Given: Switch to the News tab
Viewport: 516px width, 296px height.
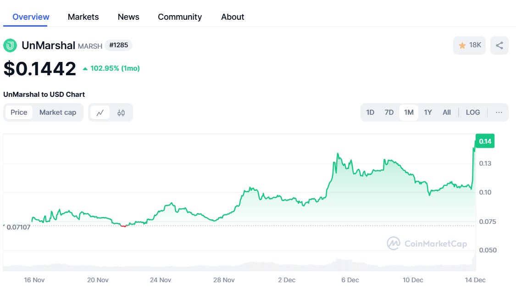Looking at the screenshot, I should 128,17.
